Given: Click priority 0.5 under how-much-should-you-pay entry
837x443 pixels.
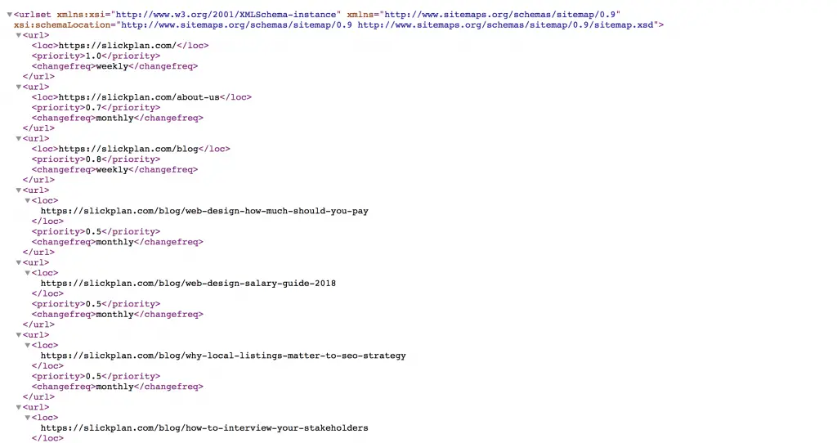Looking at the screenshot, I should click(93, 231).
